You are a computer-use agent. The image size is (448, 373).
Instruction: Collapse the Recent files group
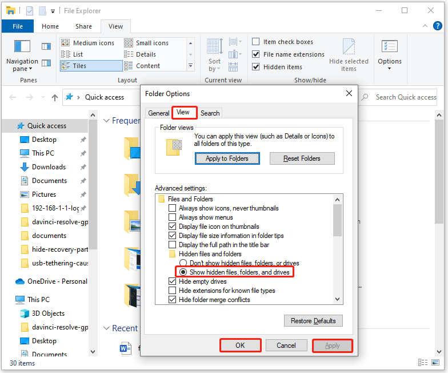point(106,328)
